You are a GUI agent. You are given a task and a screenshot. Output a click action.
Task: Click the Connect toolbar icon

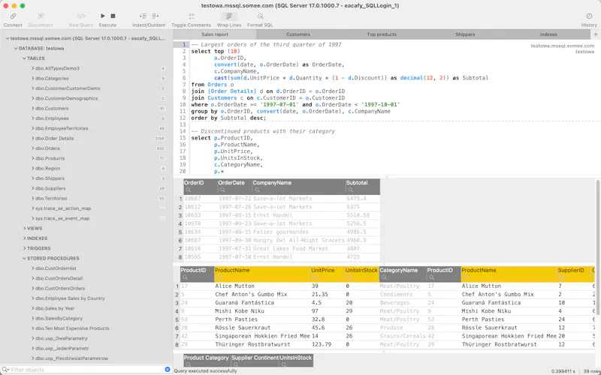(13, 16)
